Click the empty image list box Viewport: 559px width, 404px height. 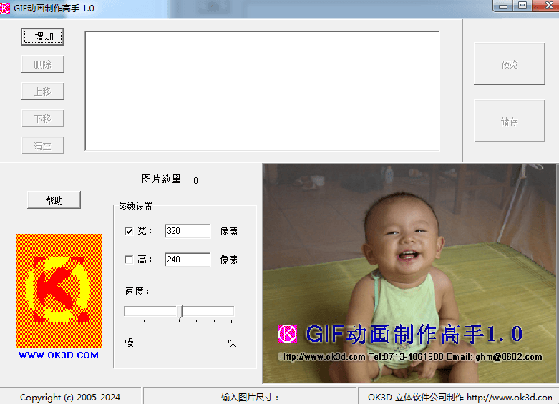262,91
